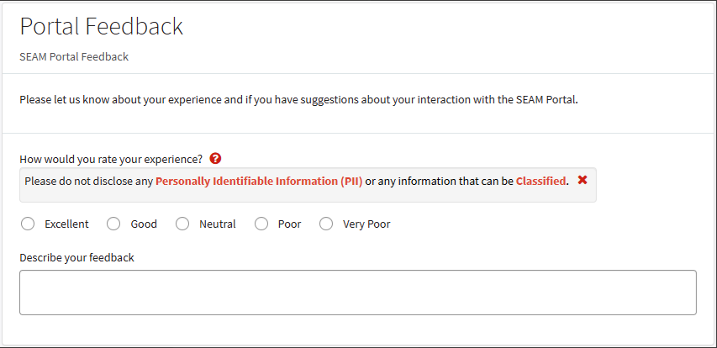Click the red help question mark icon

[216, 158]
